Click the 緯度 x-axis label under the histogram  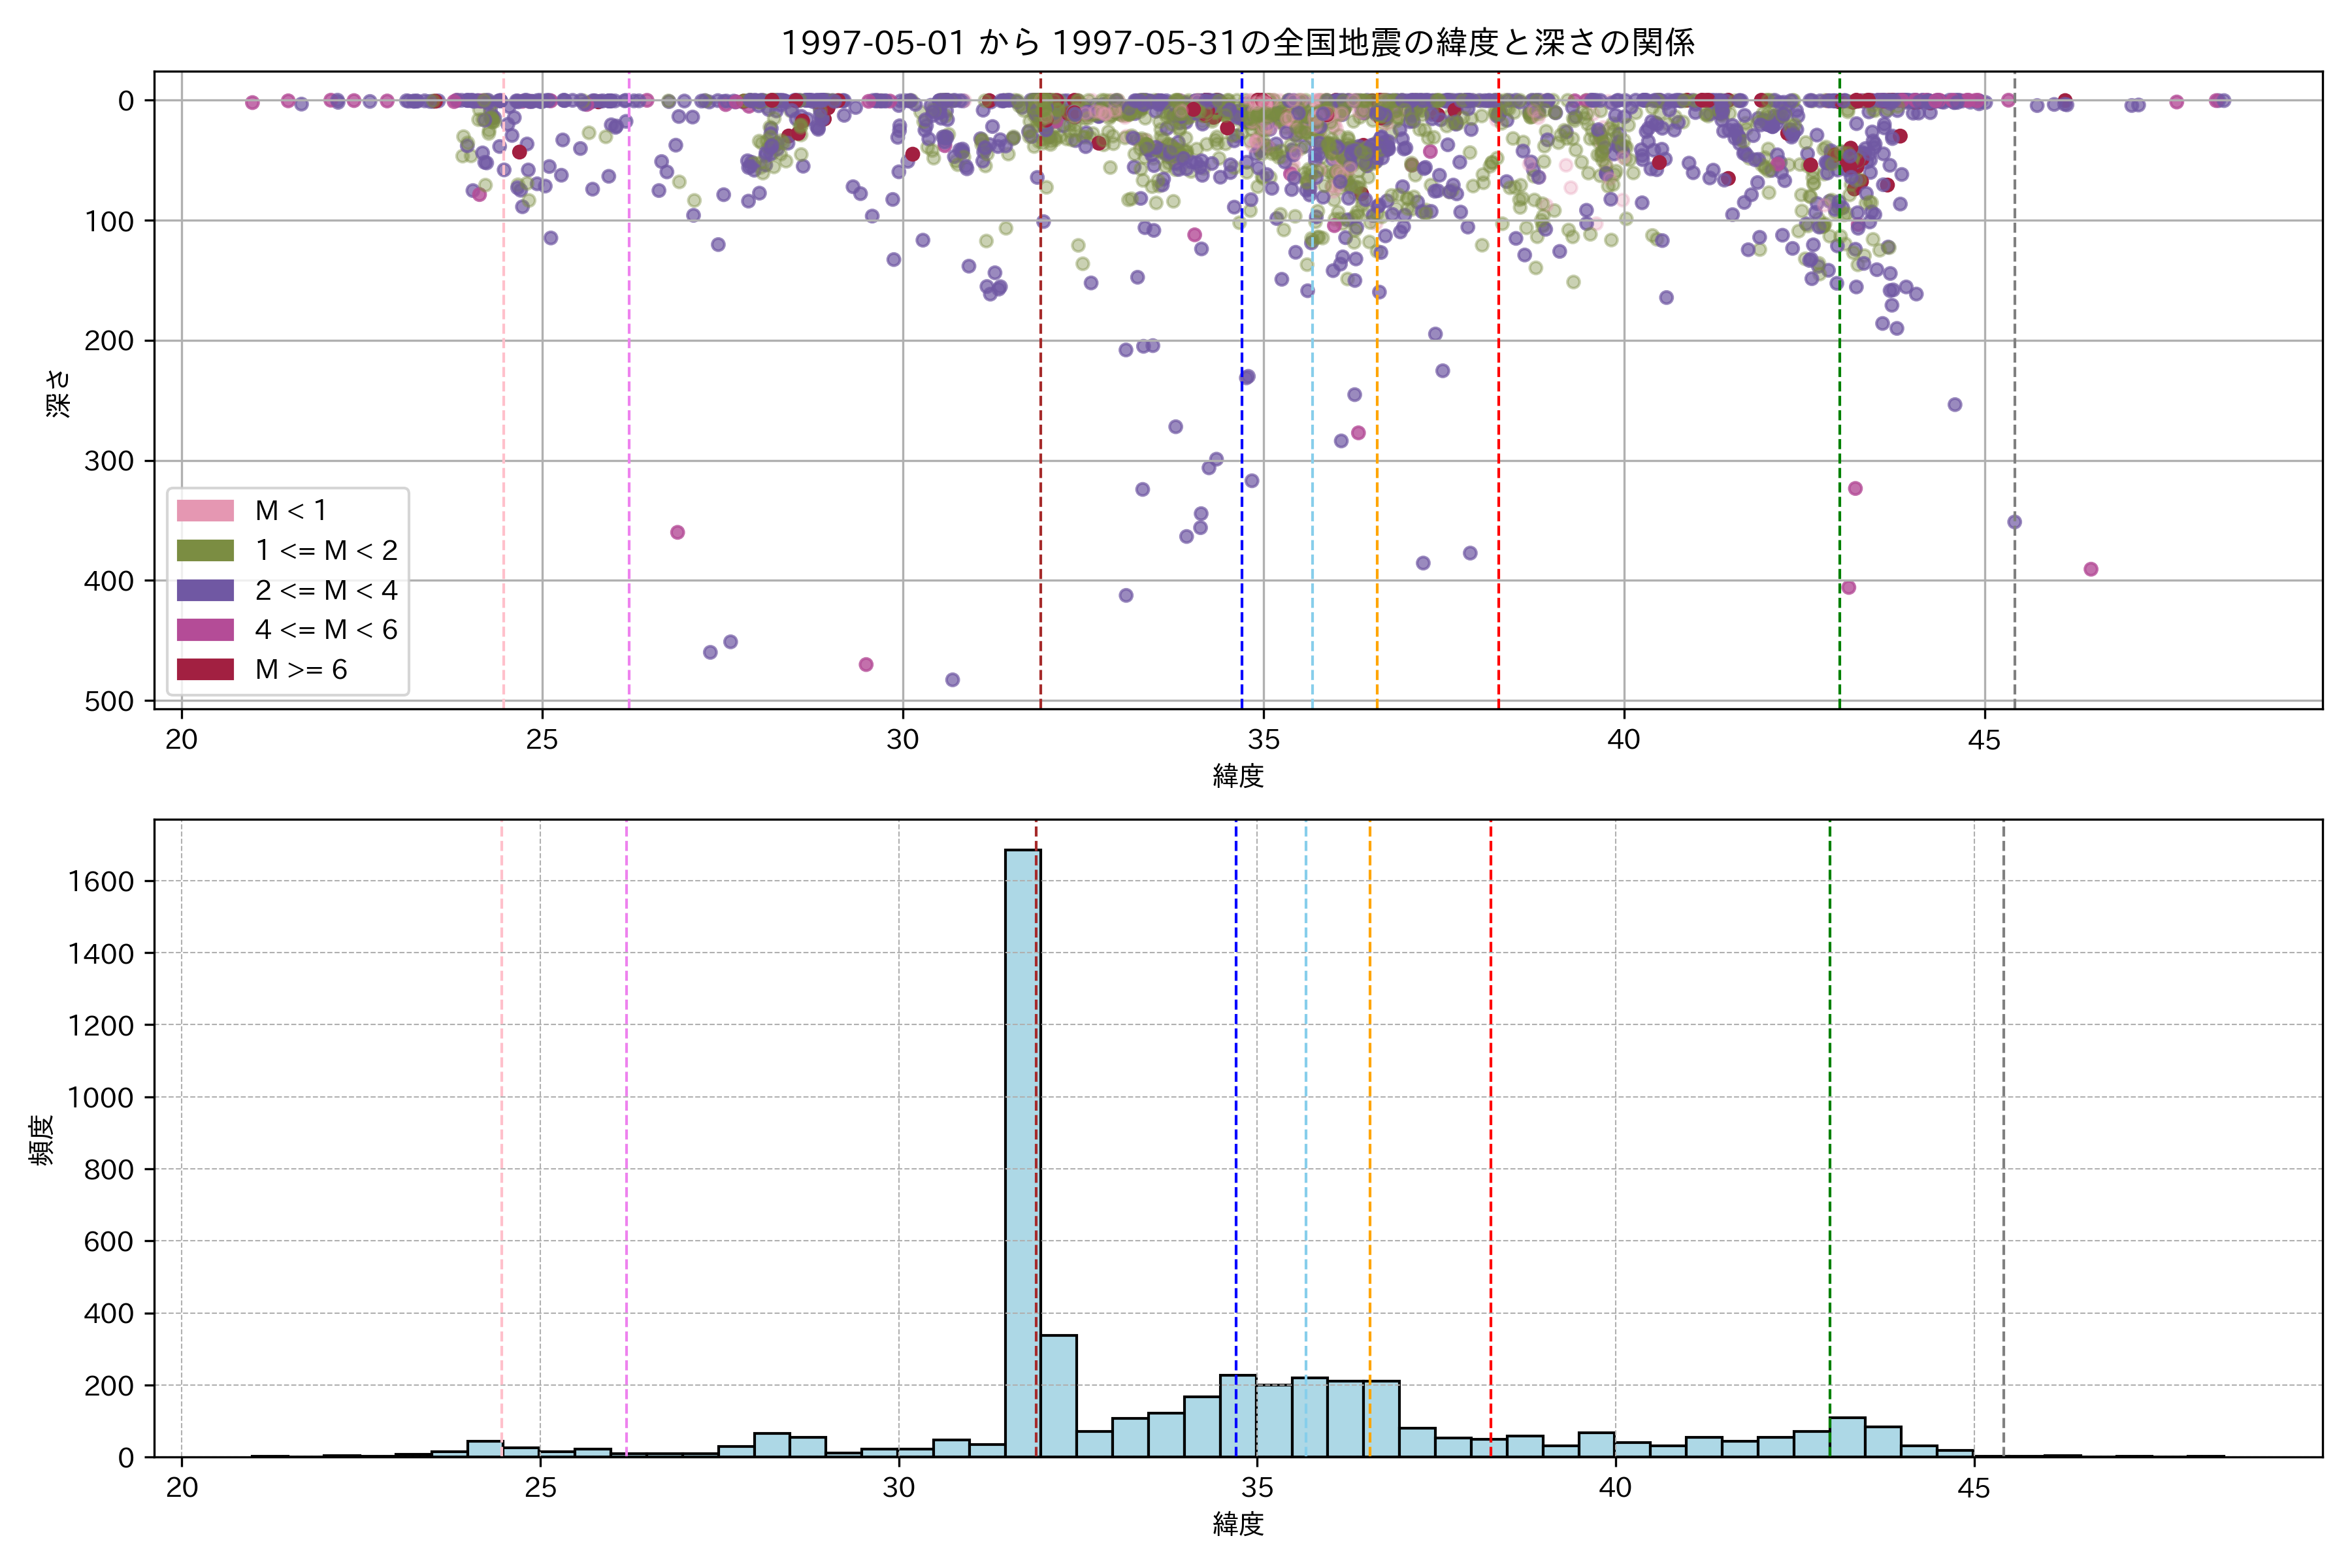coord(1238,1525)
